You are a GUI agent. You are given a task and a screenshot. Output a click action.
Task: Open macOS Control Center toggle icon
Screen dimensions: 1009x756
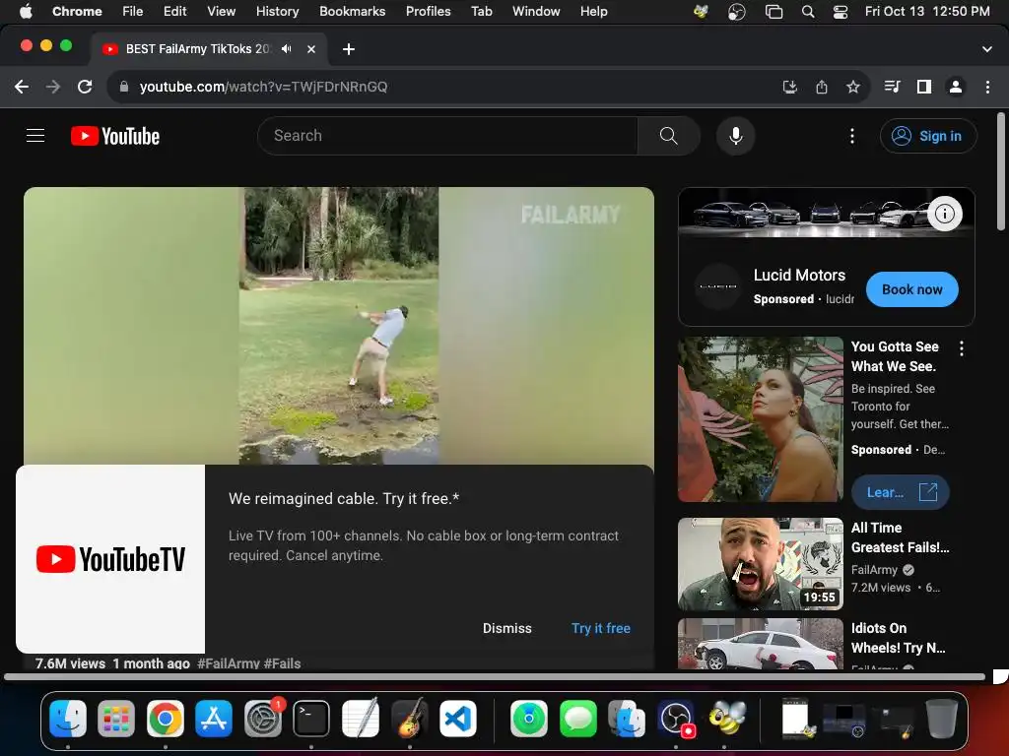click(840, 12)
